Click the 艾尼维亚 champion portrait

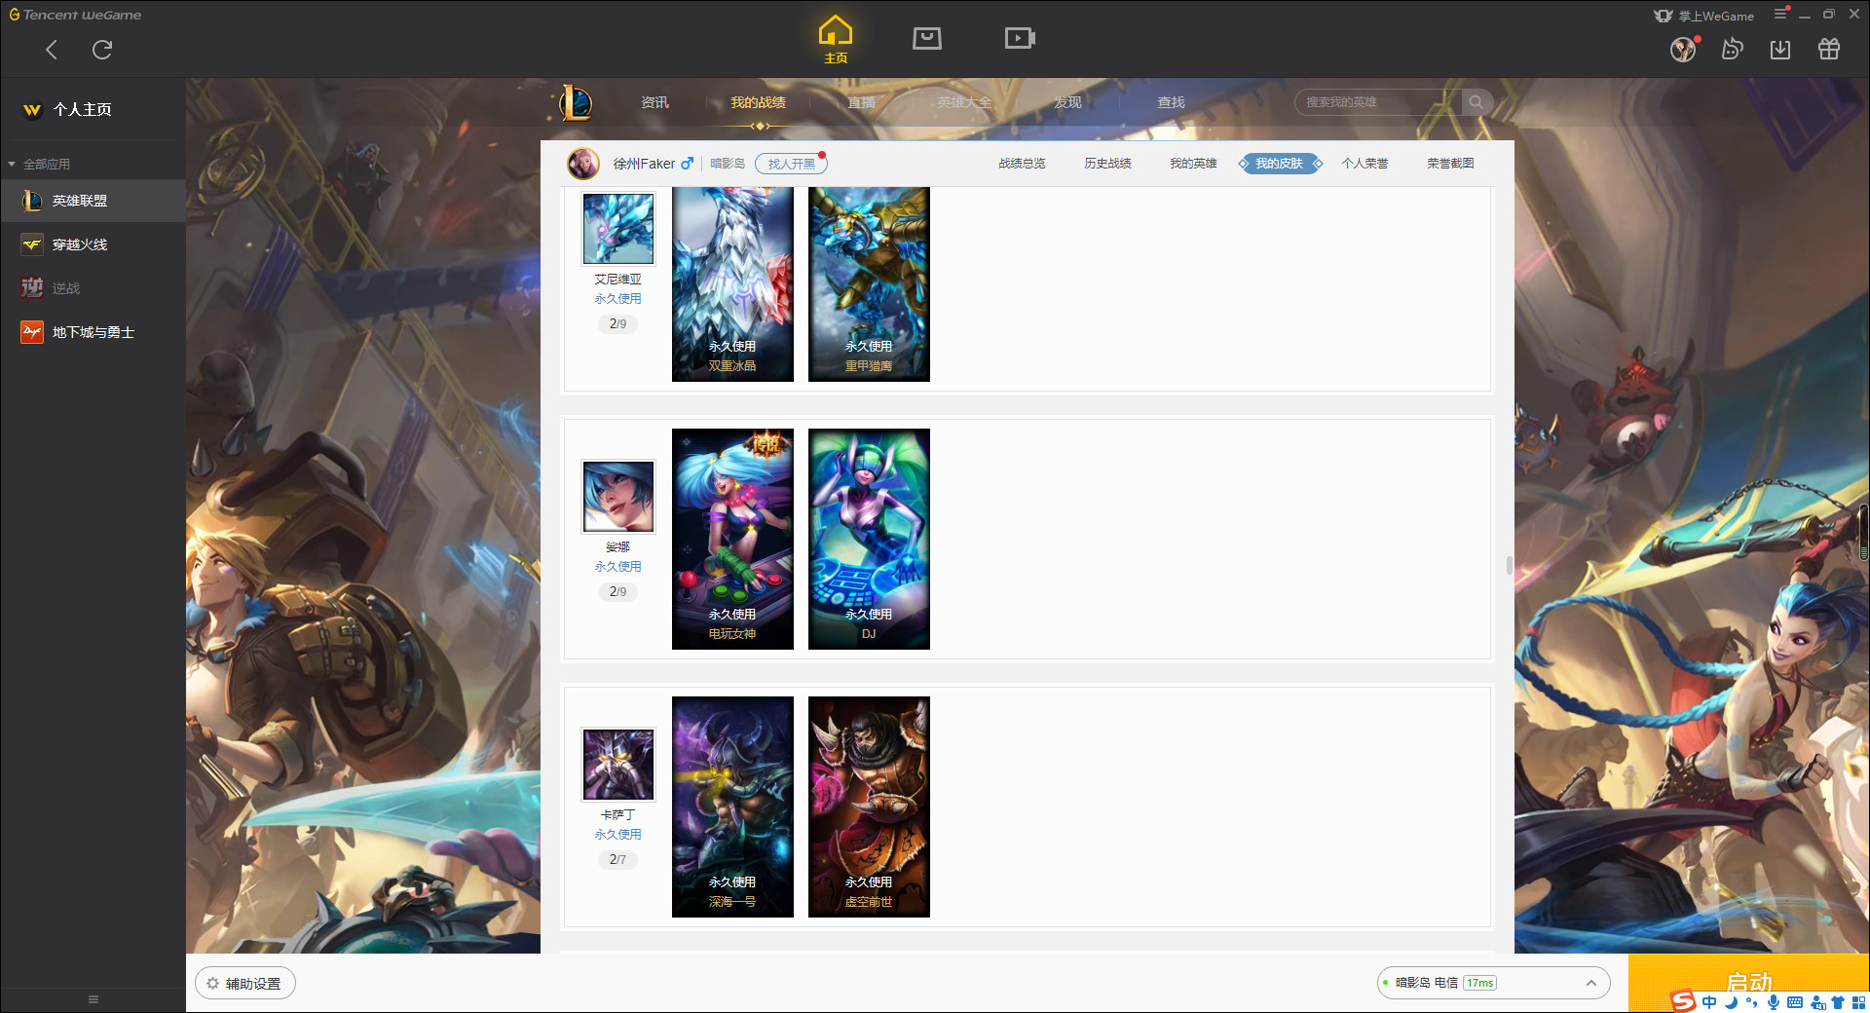coord(618,228)
